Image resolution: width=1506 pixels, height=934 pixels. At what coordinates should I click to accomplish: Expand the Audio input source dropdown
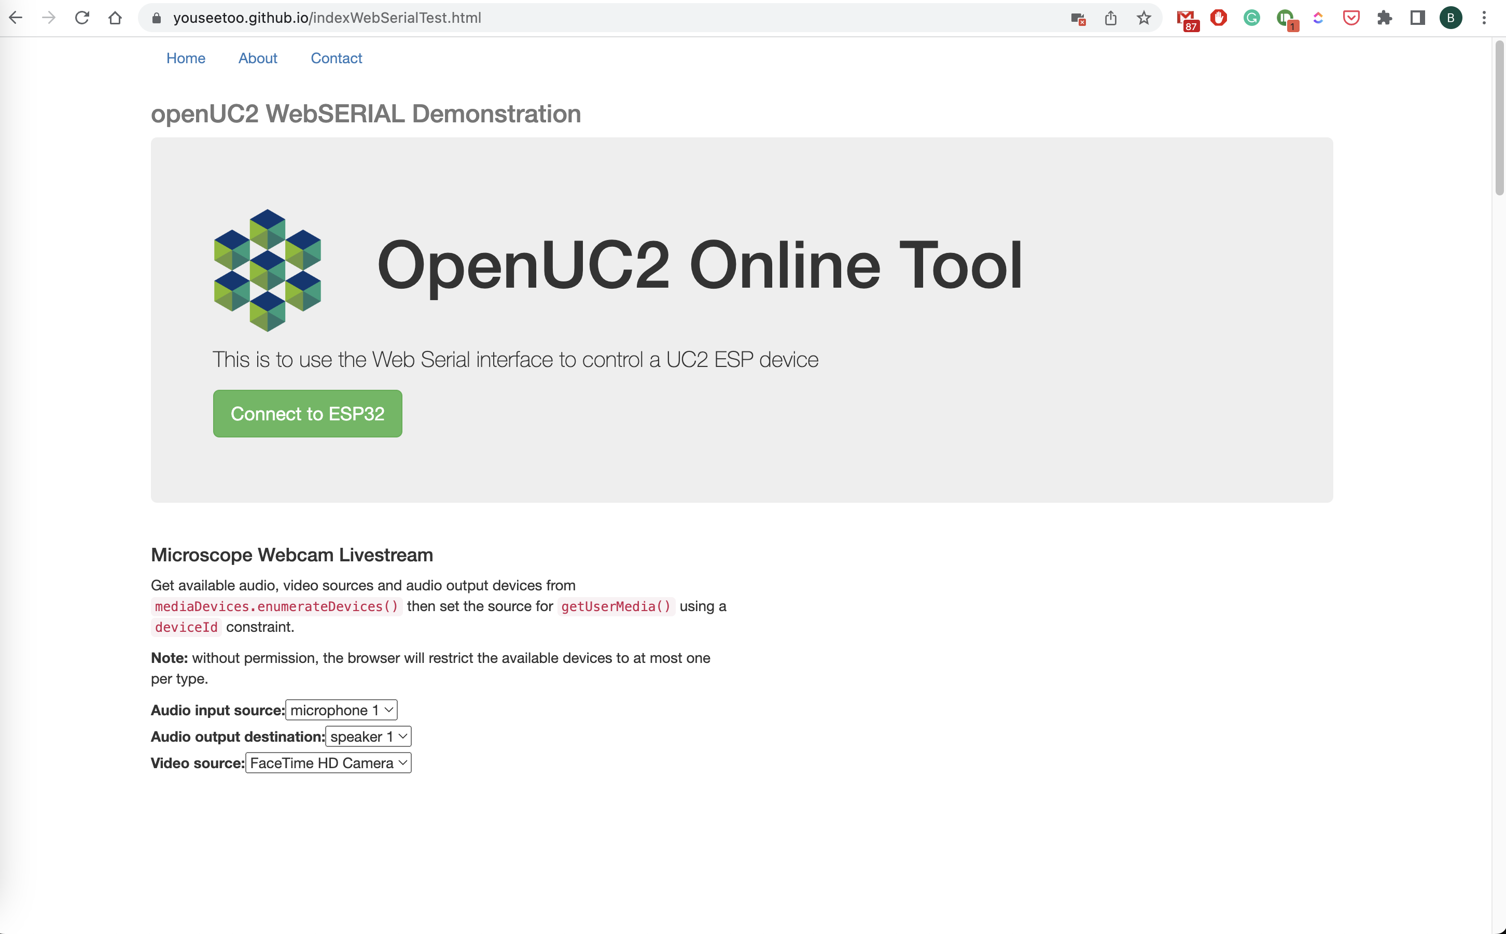click(x=342, y=710)
